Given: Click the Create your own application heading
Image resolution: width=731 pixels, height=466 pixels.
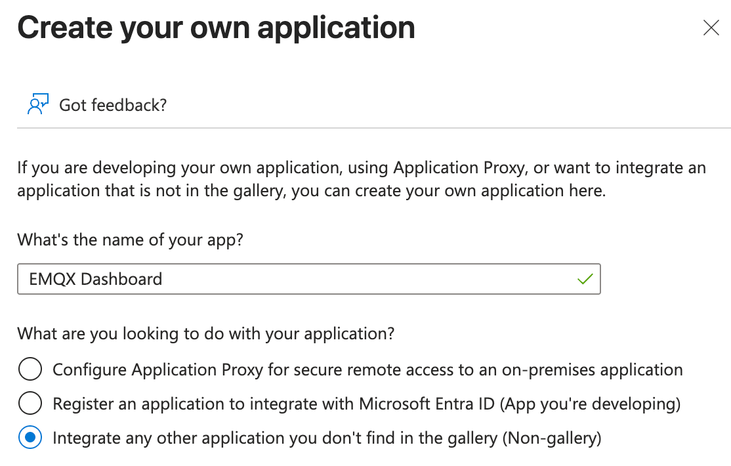Looking at the screenshot, I should 217,27.
